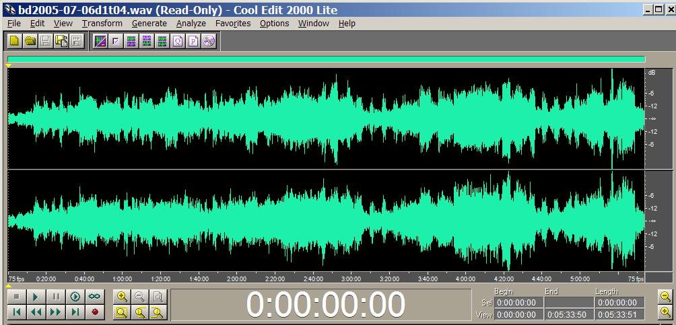
Task: Click the grayed-out zoom out magnifier
Action: point(140,297)
